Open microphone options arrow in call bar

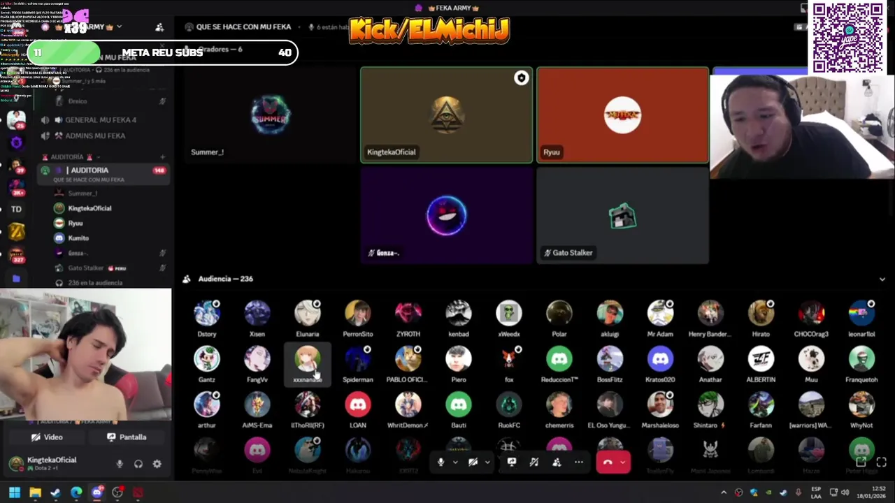(x=455, y=462)
